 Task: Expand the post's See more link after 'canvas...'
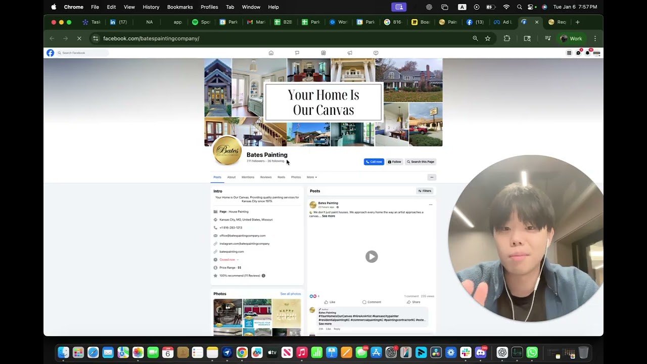coord(329,216)
